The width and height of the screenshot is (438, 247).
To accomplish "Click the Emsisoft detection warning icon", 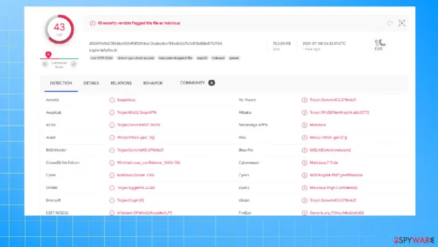I will pos(112,200).
